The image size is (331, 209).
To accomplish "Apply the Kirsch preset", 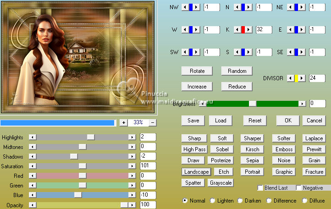I will point(252,149).
